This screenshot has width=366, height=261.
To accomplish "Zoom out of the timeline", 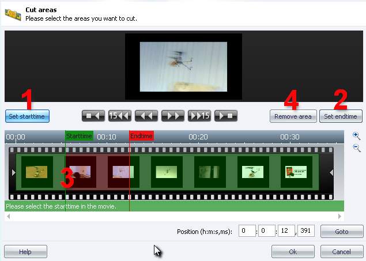I will click(x=357, y=148).
